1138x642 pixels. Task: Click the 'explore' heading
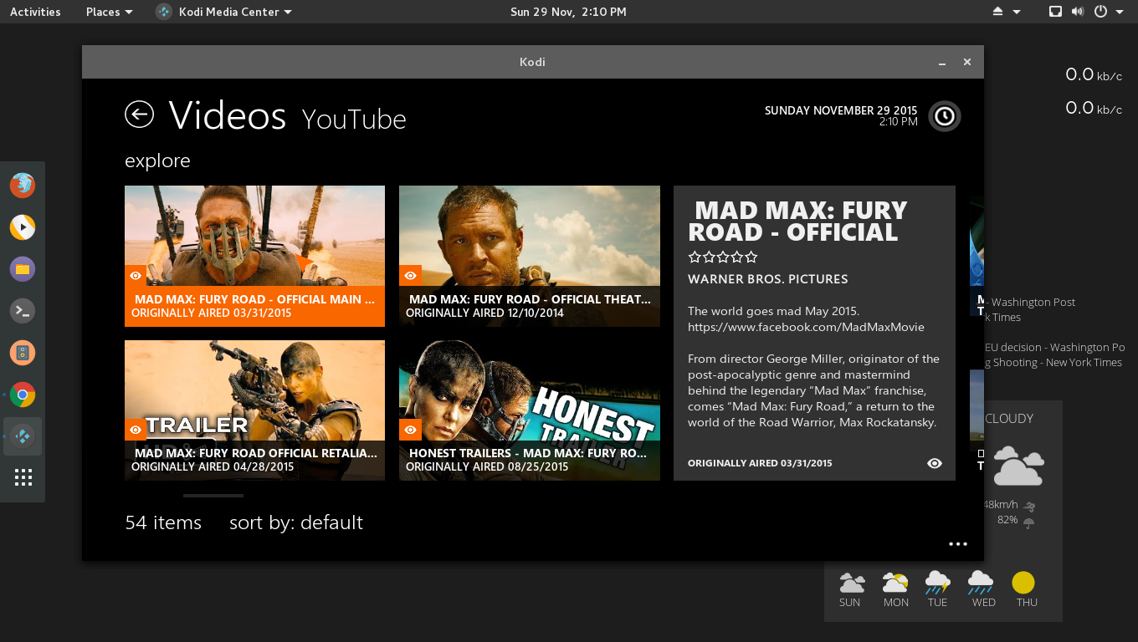157,160
